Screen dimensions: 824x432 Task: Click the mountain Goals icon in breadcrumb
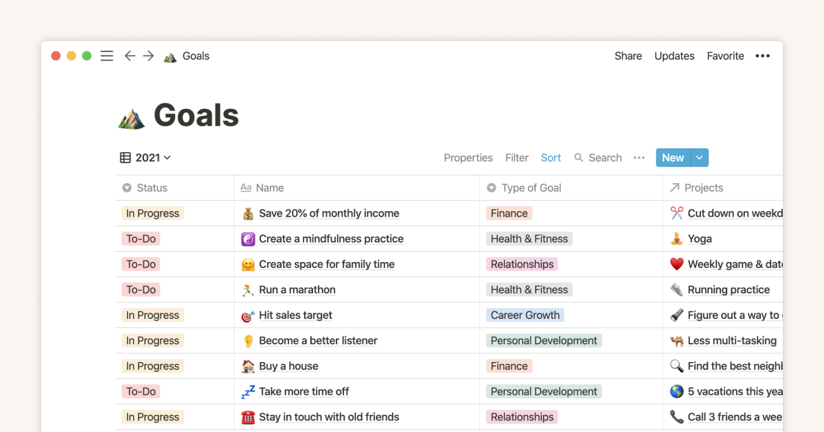click(168, 56)
